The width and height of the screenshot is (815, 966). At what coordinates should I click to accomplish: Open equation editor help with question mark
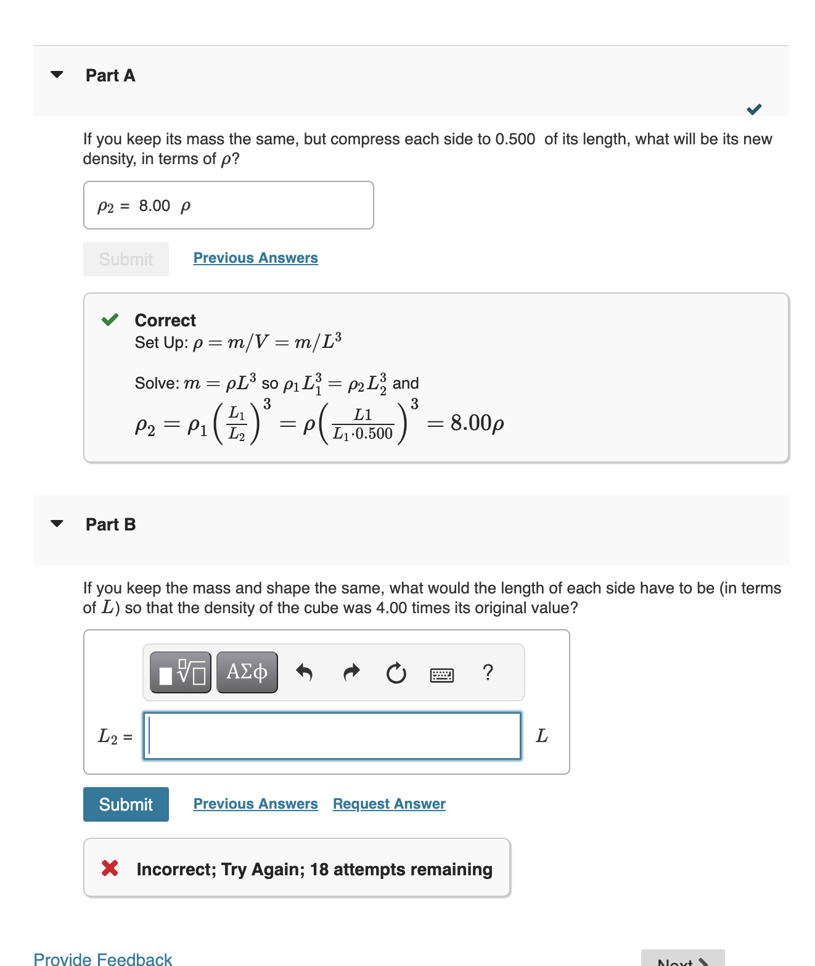click(x=488, y=673)
